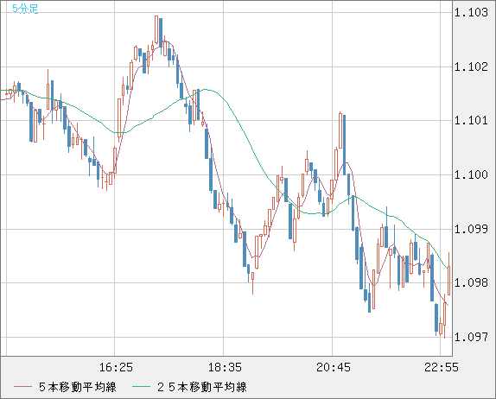This screenshot has height=399, width=496.
Task: Click the 1.098 price axis label
Action: [471, 282]
